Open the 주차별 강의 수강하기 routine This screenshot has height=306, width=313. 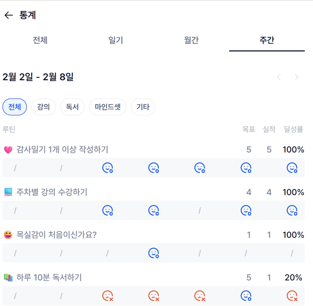point(52,192)
